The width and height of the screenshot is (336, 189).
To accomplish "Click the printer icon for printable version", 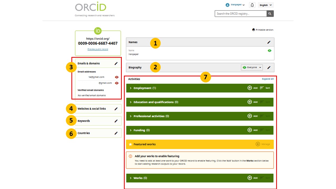I will coord(253,30).
